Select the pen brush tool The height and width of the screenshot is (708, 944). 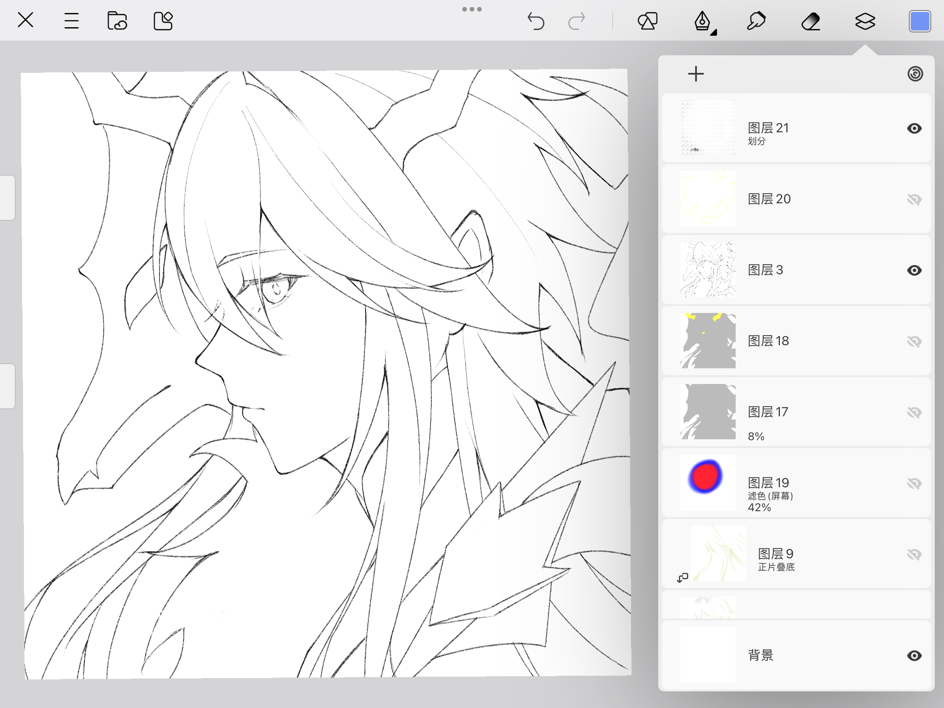click(x=702, y=21)
